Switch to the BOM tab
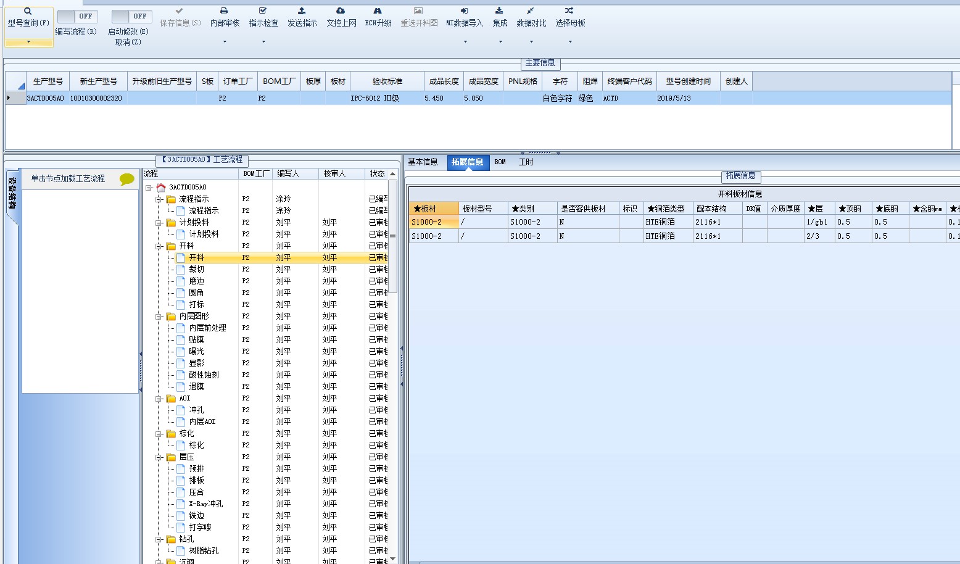The image size is (960, 564). pyautogui.click(x=500, y=162)
